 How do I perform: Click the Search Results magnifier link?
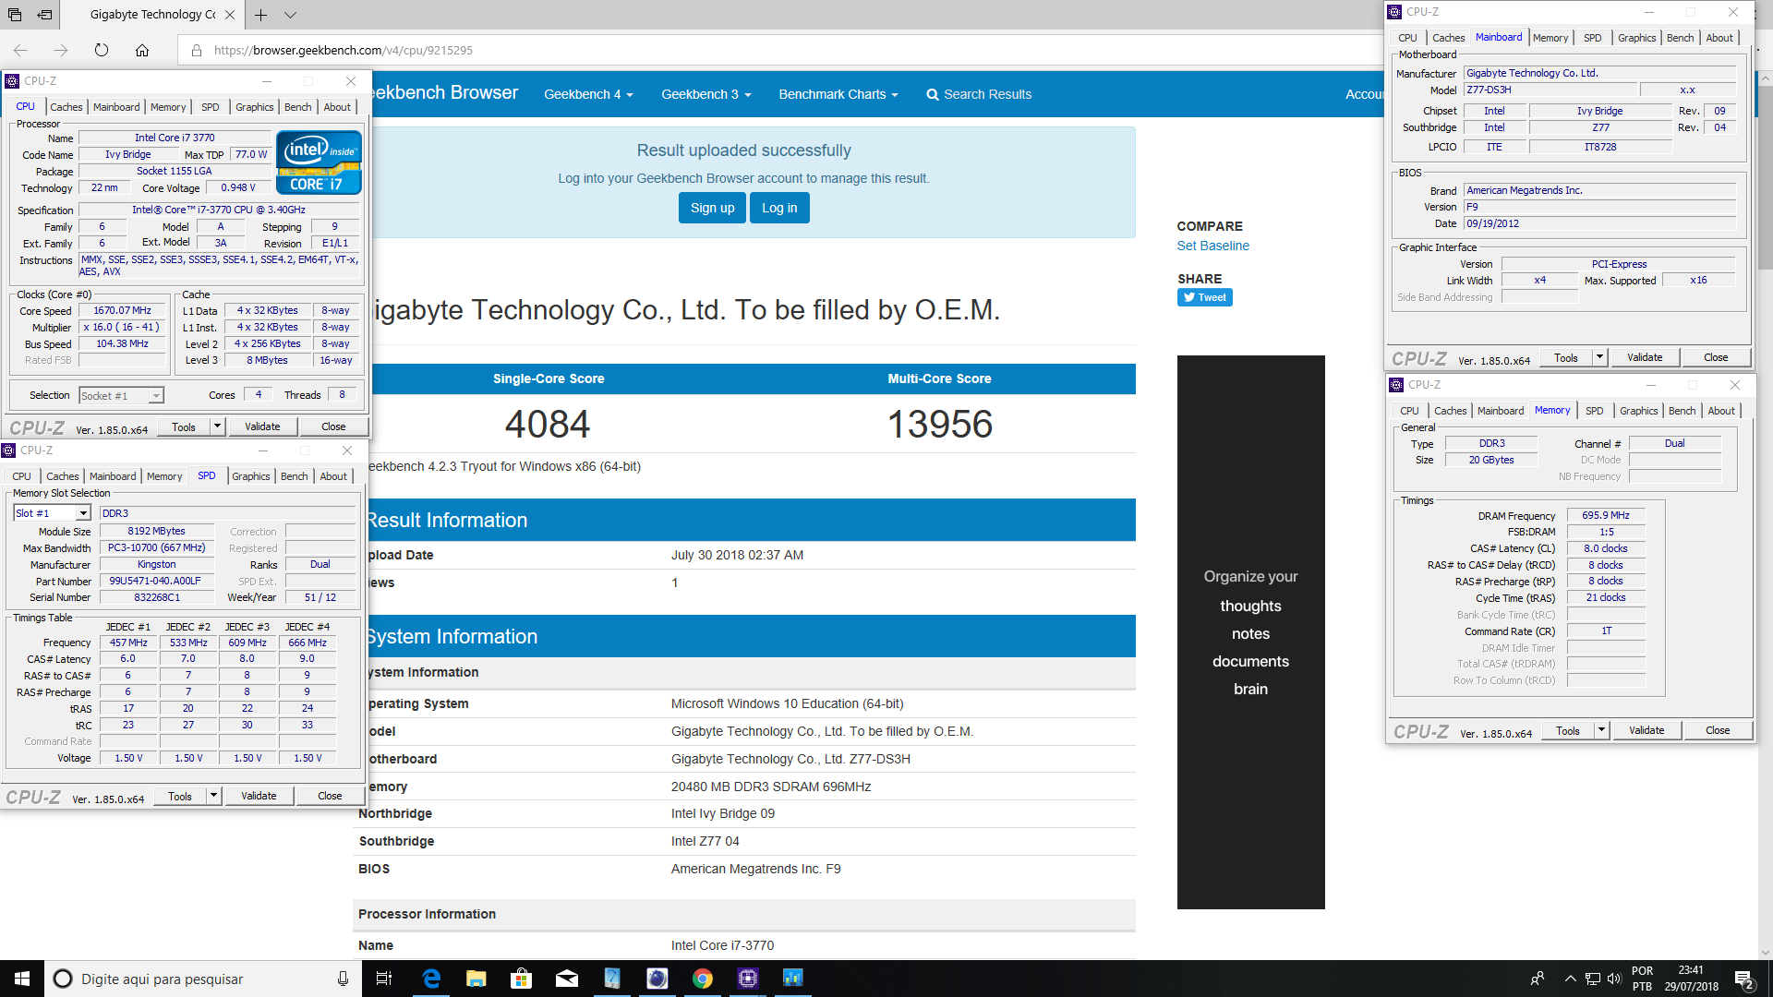click(x=979, y=94)
